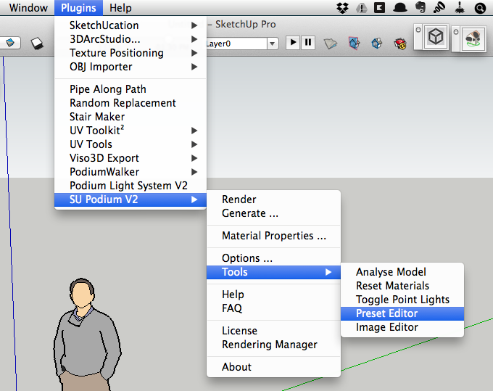The width and height of the screenshot is (493, 391).
Task: Choose Generate ... in SU Podium submenu
Action: point(273,213)
